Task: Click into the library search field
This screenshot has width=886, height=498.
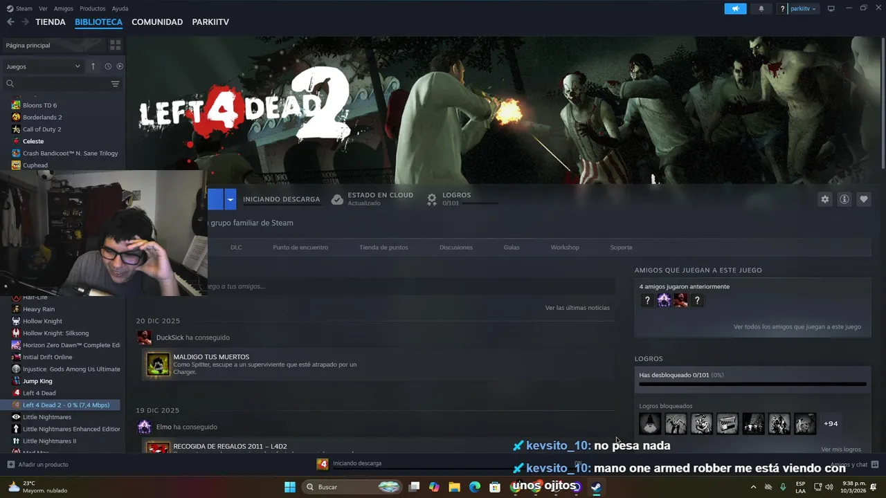Action: [x=57, y=84]
